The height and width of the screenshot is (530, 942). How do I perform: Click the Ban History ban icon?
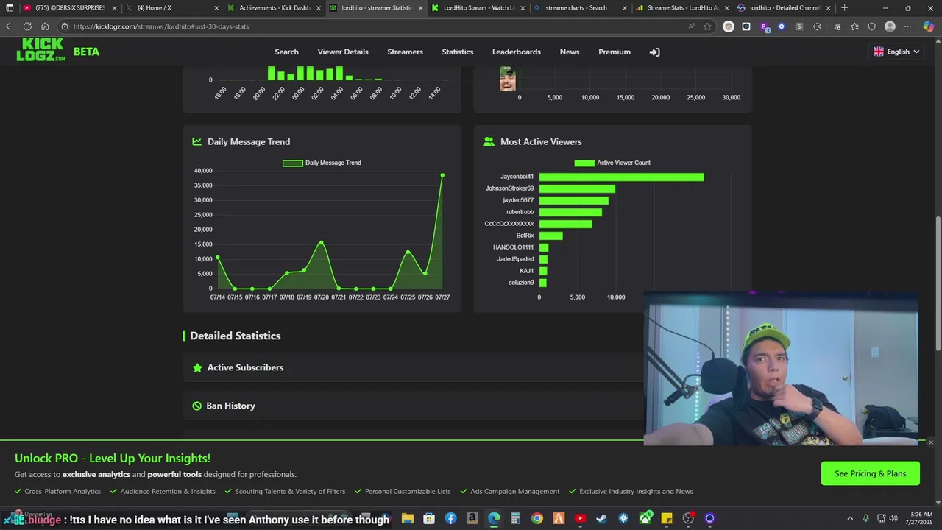click(196, 406)
